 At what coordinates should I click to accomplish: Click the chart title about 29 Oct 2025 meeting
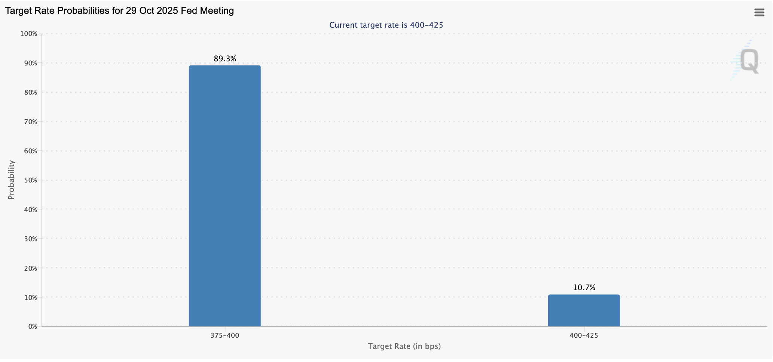coord(119,10)
